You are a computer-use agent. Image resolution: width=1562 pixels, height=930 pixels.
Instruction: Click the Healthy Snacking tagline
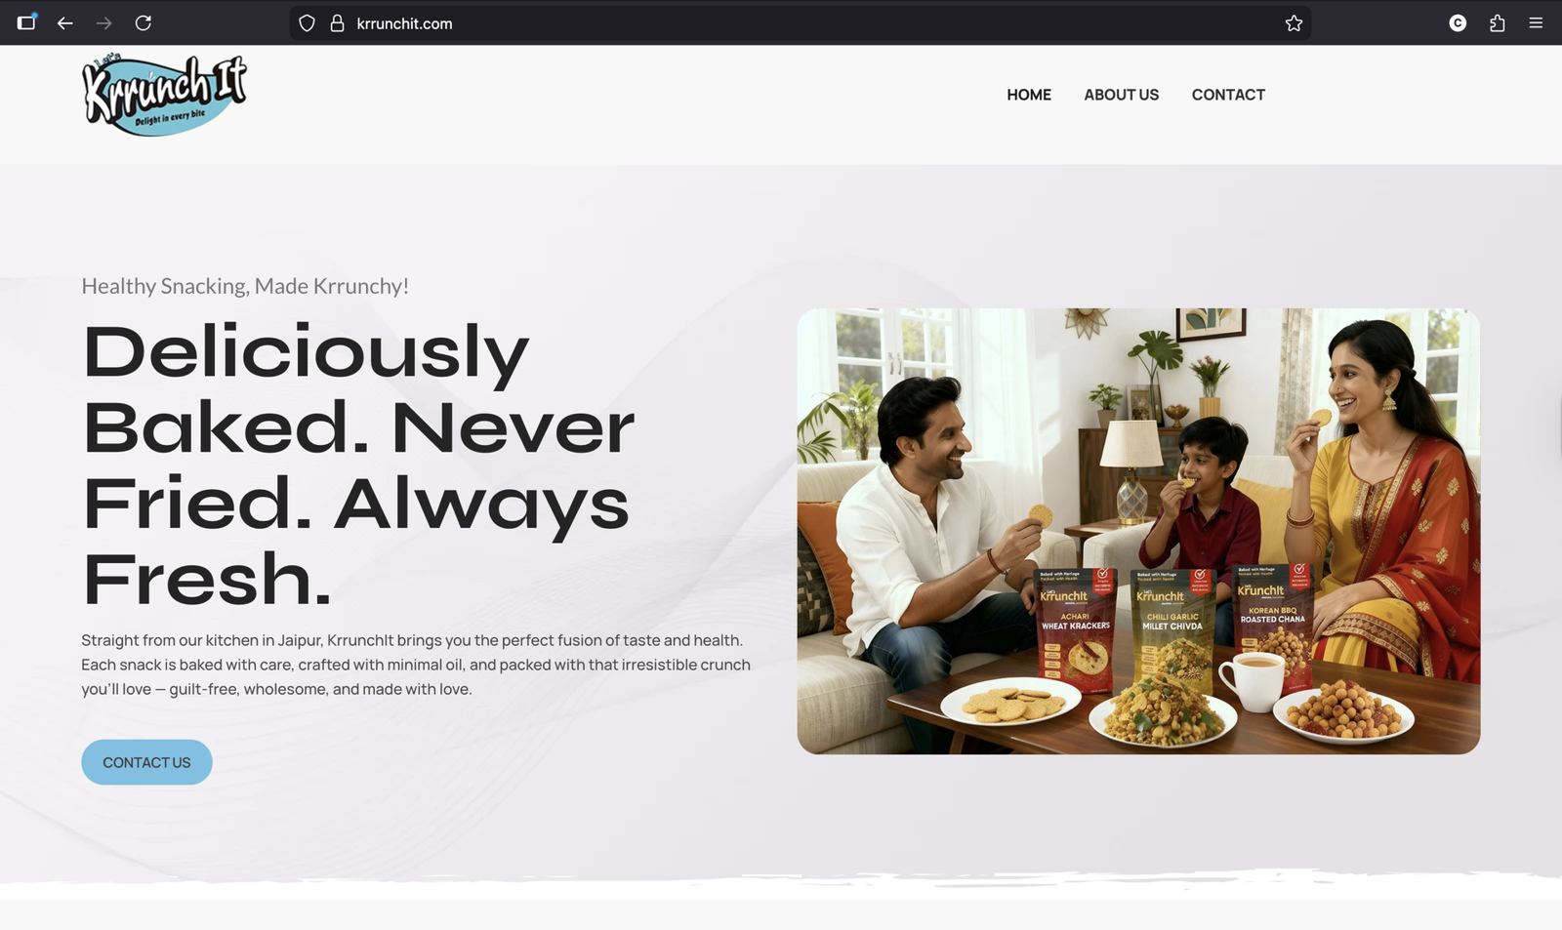(245, 286)
